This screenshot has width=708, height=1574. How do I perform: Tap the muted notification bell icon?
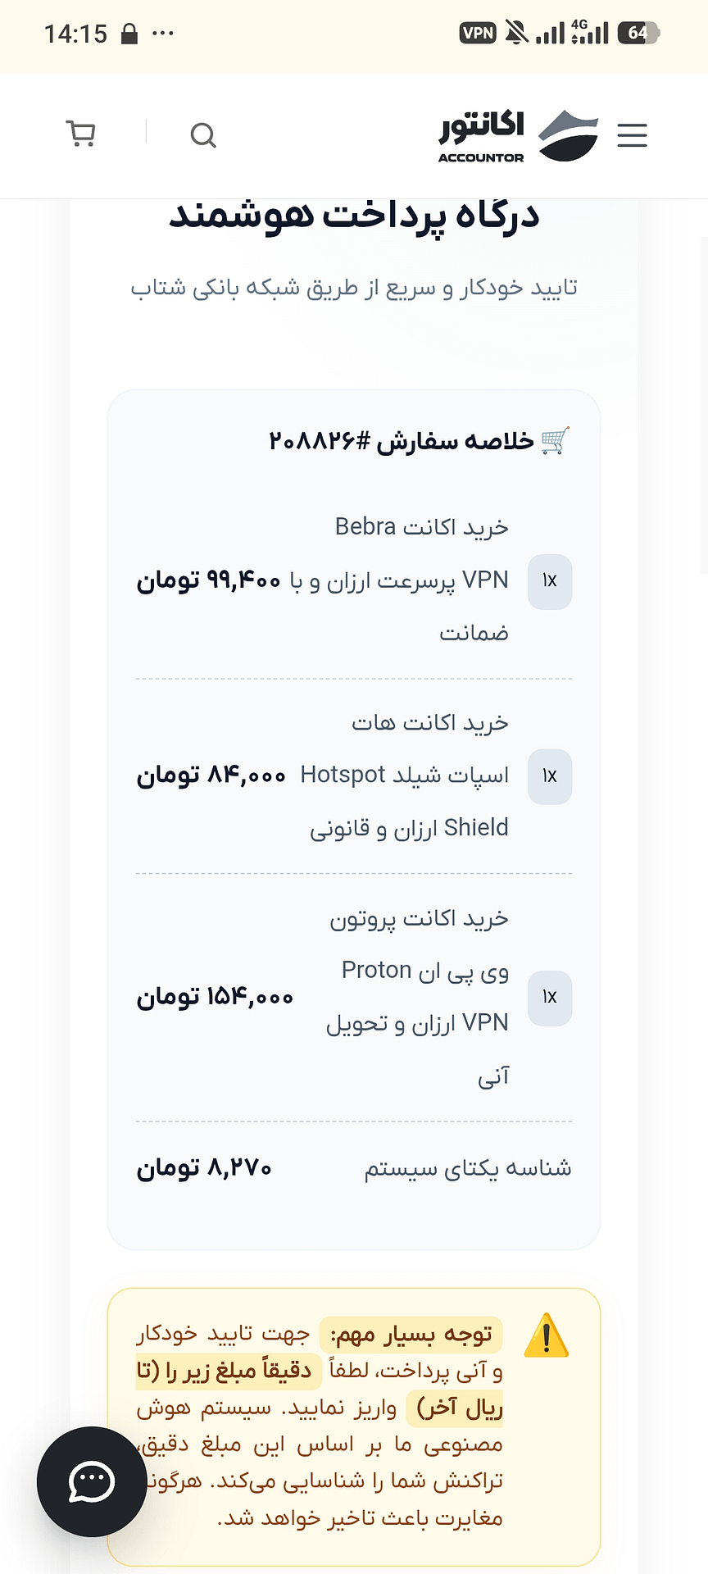tap(516, 33)
